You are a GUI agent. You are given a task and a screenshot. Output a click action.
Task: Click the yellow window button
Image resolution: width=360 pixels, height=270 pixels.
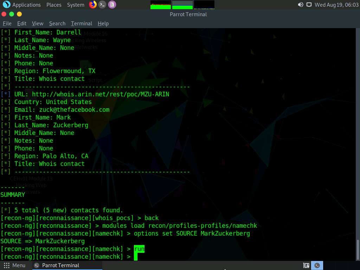tap(19, 14)
